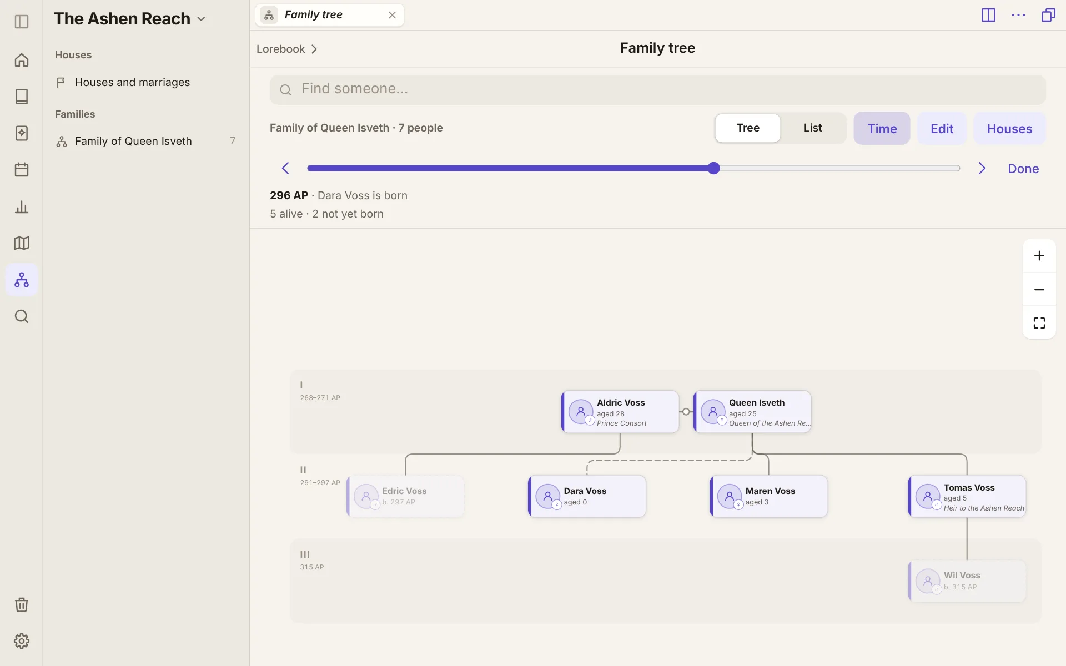
Task: Click Done to exit timeline
Action: click(1023, 169)
